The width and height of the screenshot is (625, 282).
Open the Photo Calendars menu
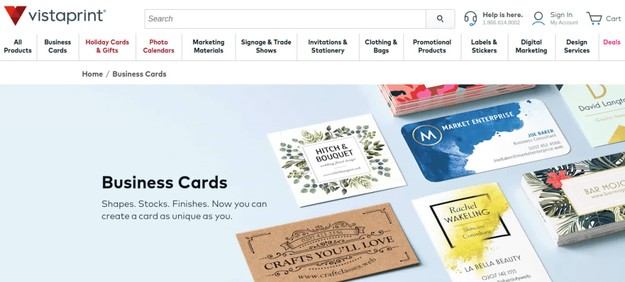pos(159,46)
